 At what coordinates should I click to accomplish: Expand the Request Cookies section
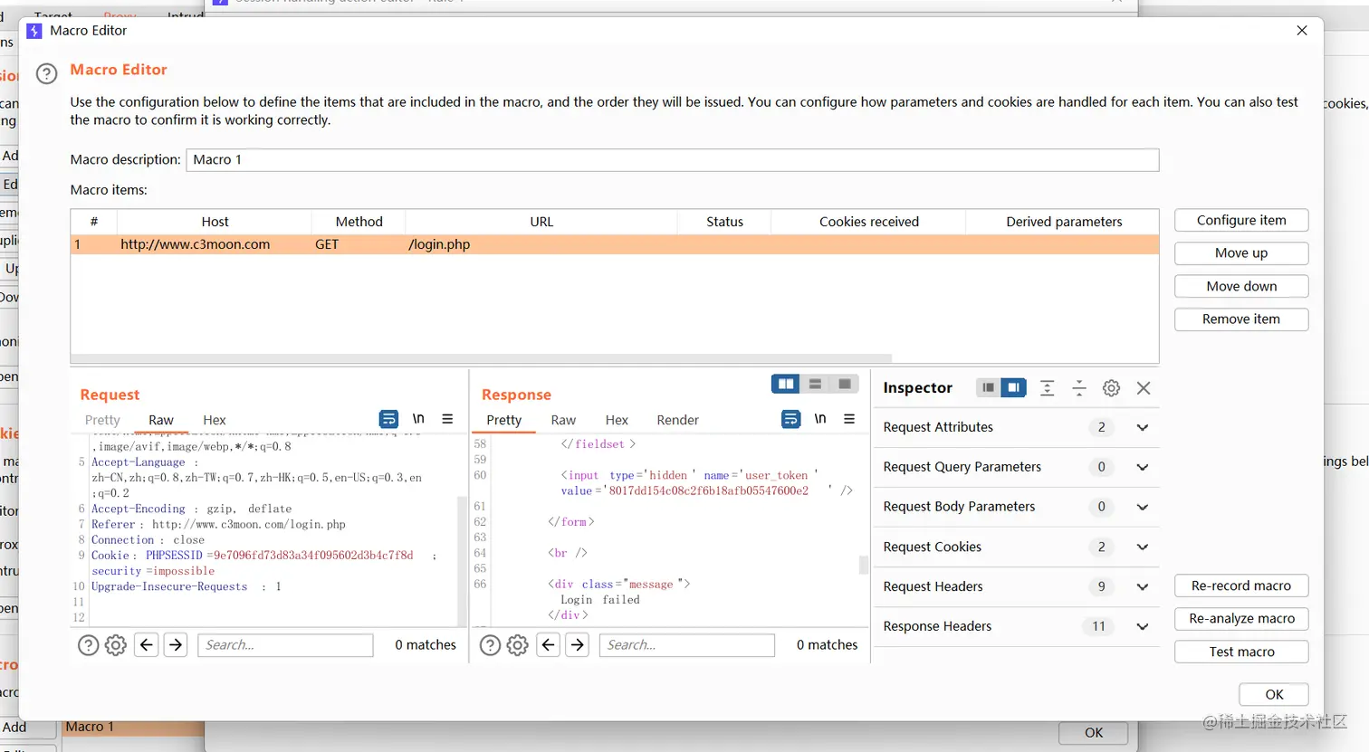pyautogui.click(x=1143, y=547)
